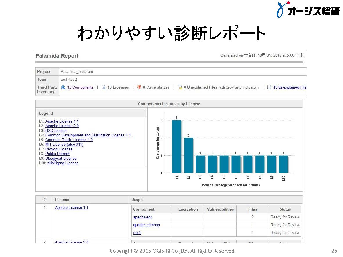Image resolution: width=343 pixels, height=257 pixels.
Task: Click the '0 Vulnerabilities' text
Action: 156,87
